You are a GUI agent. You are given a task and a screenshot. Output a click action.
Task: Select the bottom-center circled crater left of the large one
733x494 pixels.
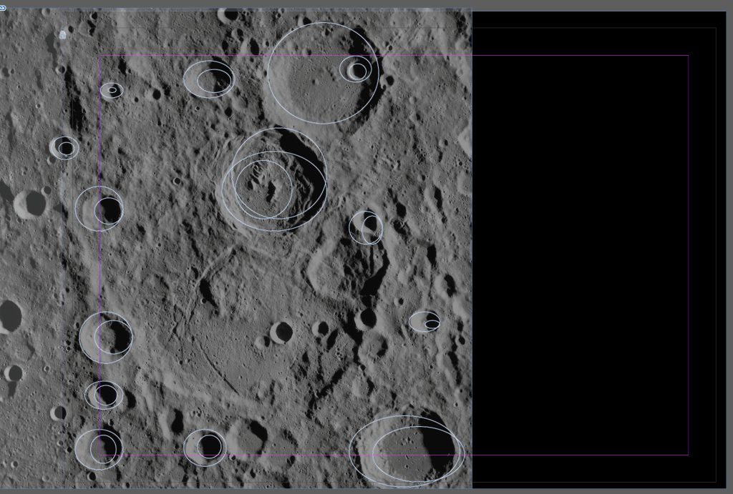pyautogui.click(x=205, y=448)
